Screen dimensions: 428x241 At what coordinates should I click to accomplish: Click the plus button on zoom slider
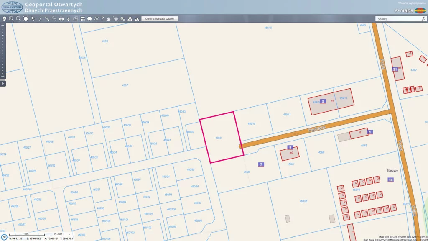[3, 26]
